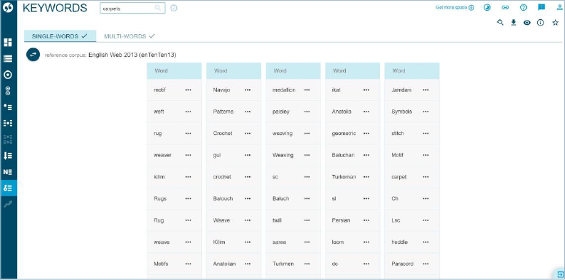Open the dashboard icon in sidebar
The width and height of the screenshot is (565, 280).
(8, 43)
